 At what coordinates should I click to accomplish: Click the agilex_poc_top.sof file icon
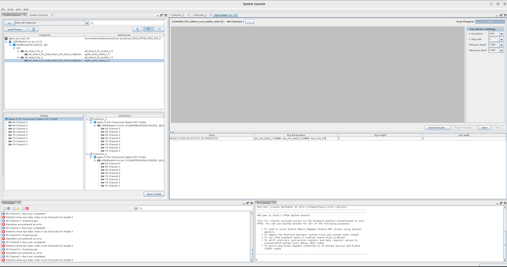click(6, 39)
